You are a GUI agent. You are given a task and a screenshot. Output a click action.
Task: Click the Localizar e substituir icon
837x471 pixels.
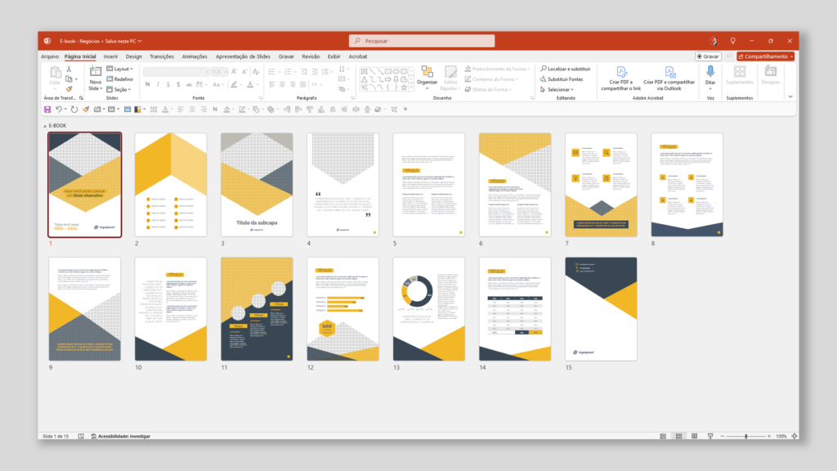coord(543,69)
